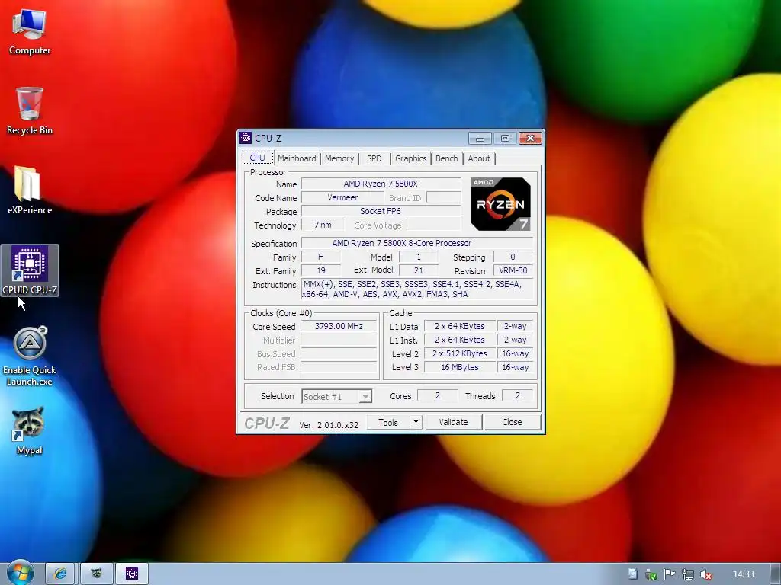Select the Recycle Bin desktop icon
This screenshot has width=781, height=585.
(x=30, y=110)
